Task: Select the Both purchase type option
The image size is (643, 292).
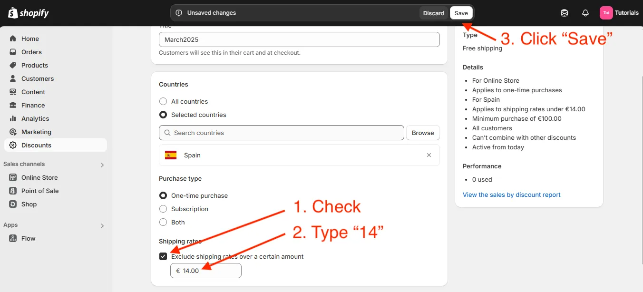Action: [163, 222]
